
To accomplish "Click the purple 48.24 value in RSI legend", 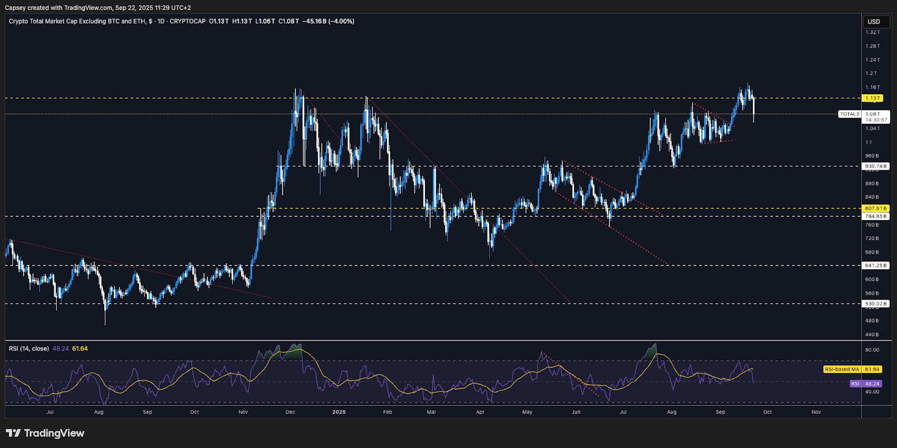I will (x=61, y=348).
